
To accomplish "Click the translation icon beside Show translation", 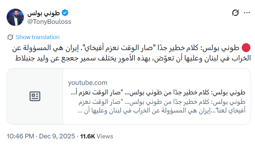I will (x=10, y=37).
